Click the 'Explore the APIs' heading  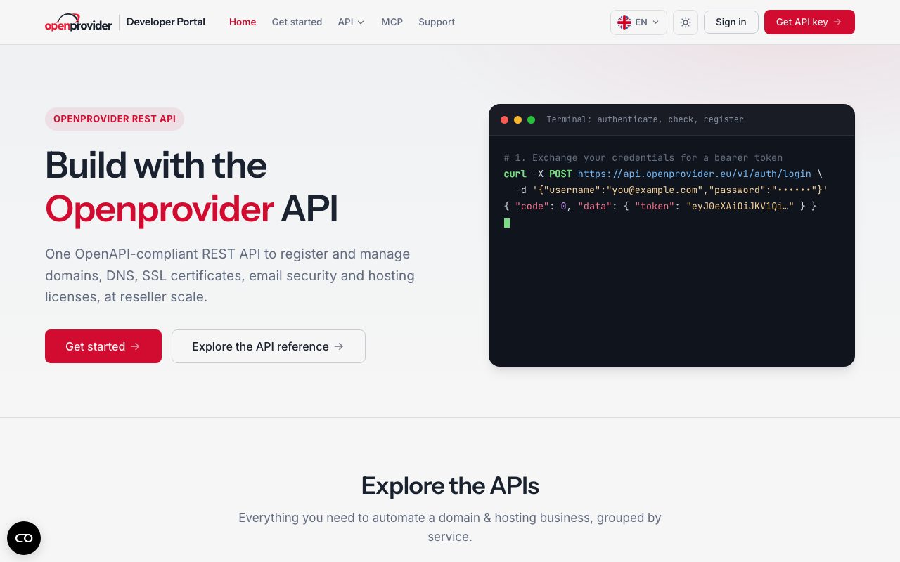click(450, 485)
